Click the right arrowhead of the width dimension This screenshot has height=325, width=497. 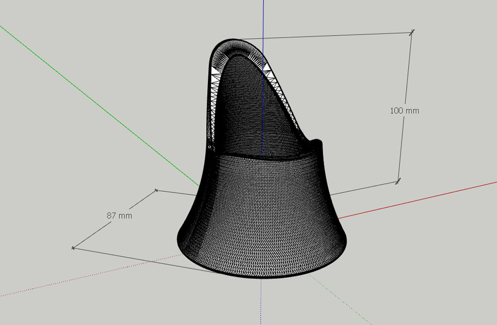click(156, 190)
